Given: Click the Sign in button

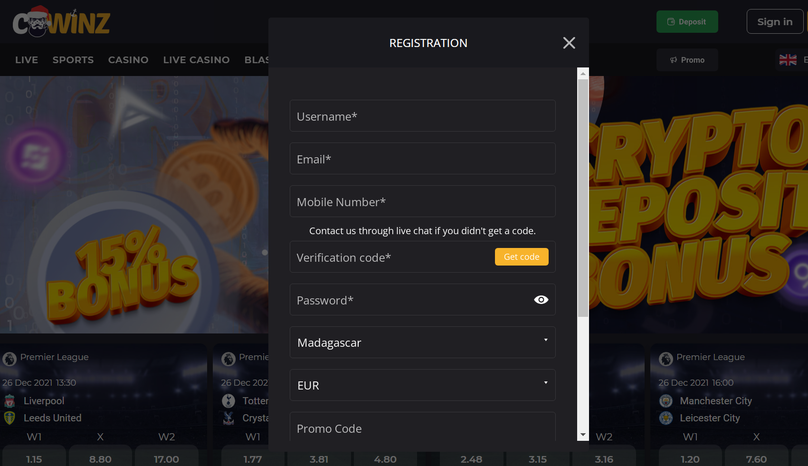Looking at the screenshot, I should (774, 22).
